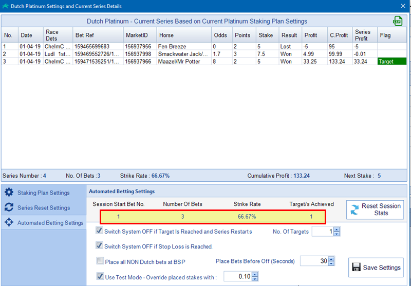Image resolution: width=411 pixels, height=286 pixels.
Task: Click bet ref 159465699683 cell
Action: click(98, 46)
